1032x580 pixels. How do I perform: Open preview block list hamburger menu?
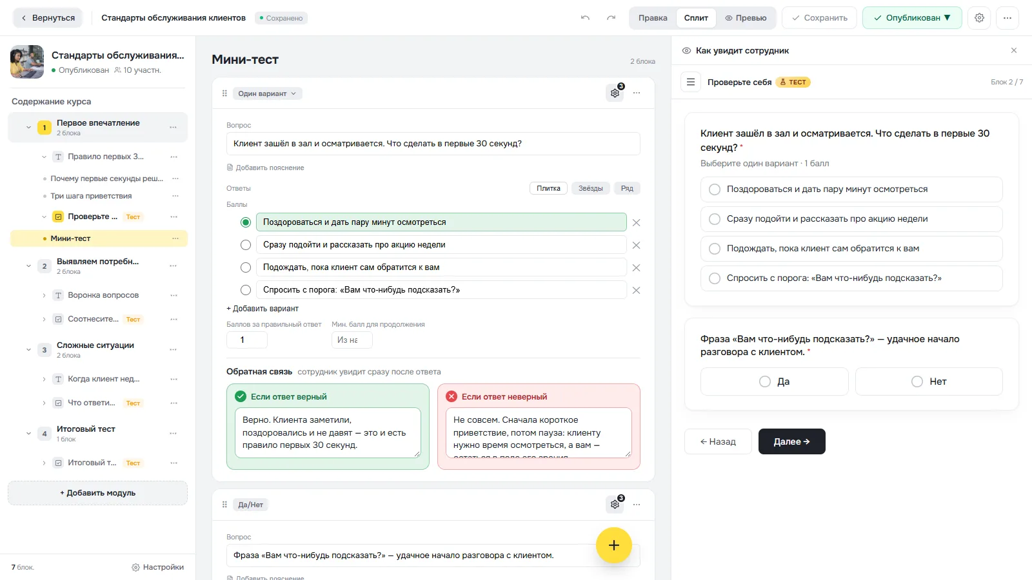[691, 82]
